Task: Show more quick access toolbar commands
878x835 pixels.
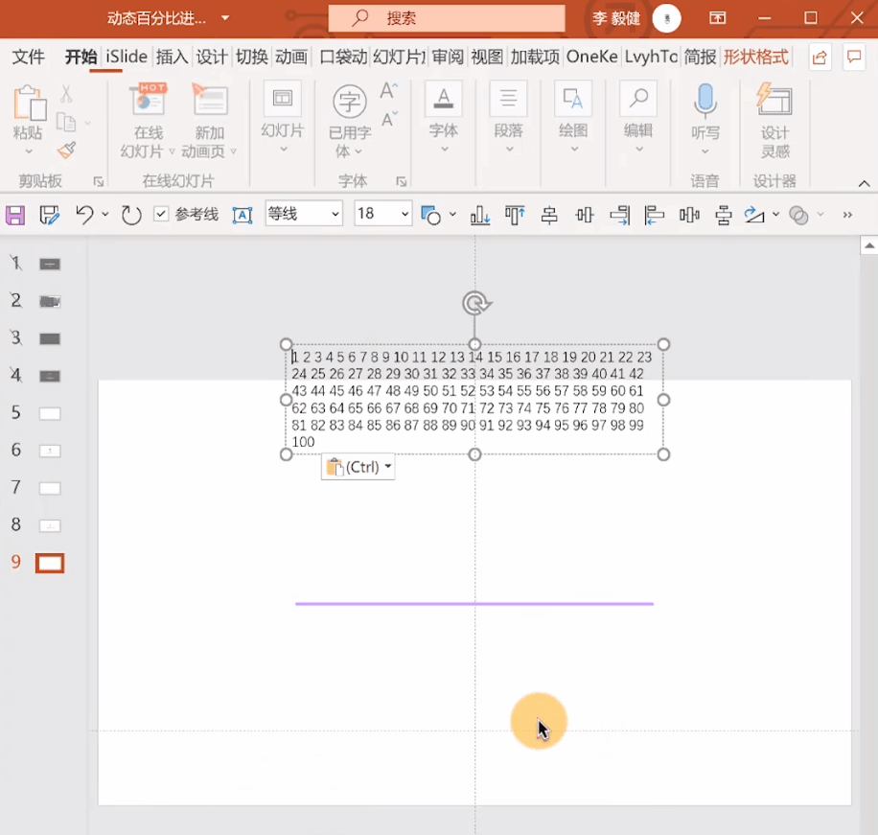Action: 847,215
